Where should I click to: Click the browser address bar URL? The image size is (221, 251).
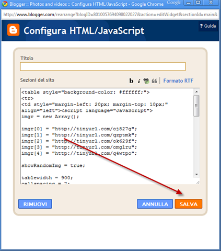[x=110, y=15]
